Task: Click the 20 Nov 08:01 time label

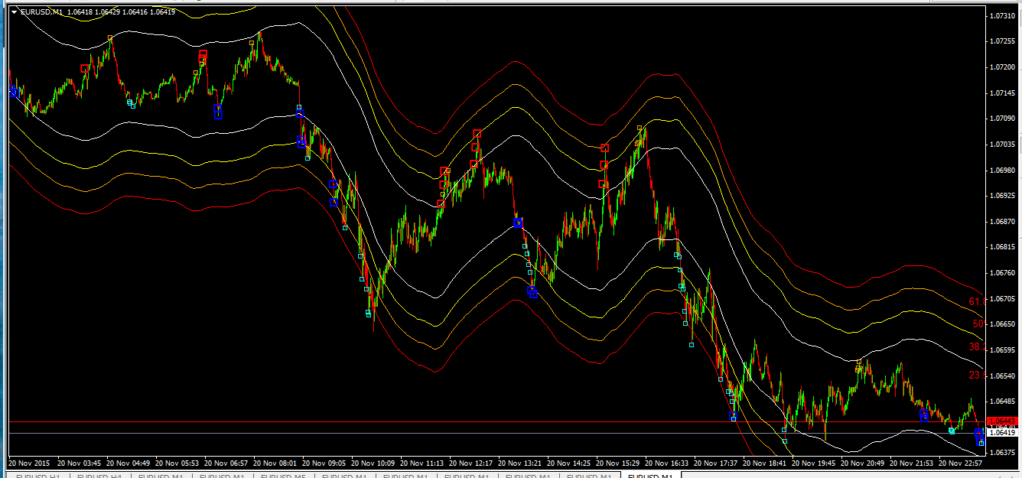Action: [x=275, y=463]
